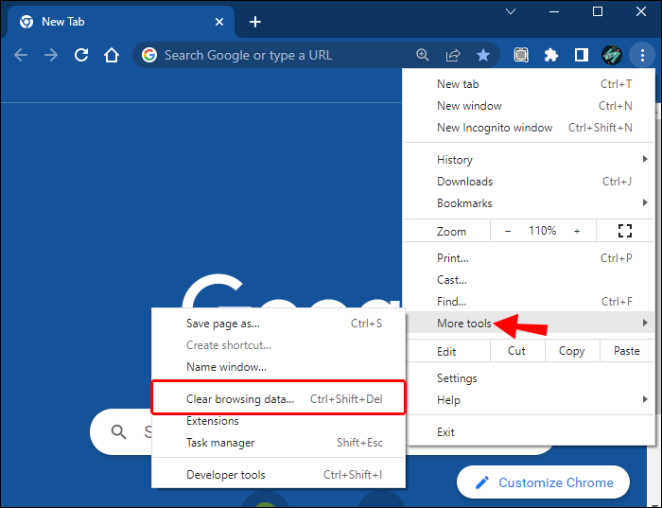Open a New Incognito window
662x508 pixels.
pyautogui.click(x=530, y=128)
